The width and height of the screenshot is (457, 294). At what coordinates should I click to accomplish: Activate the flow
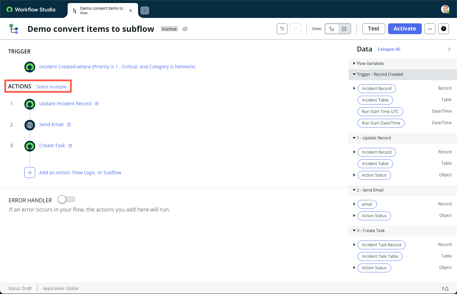point(405,29)
